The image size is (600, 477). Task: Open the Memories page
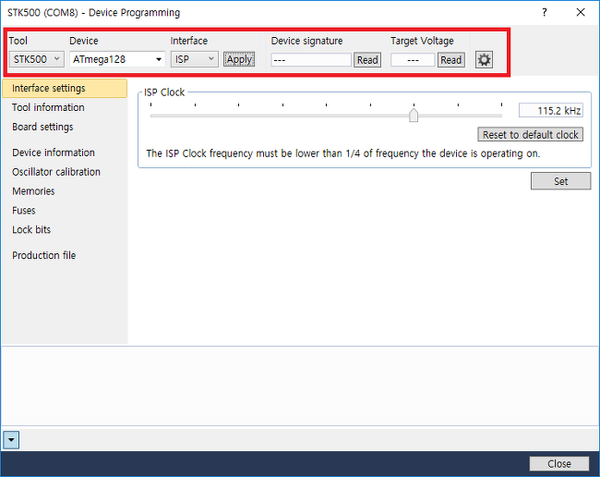(x=33, y=191)
